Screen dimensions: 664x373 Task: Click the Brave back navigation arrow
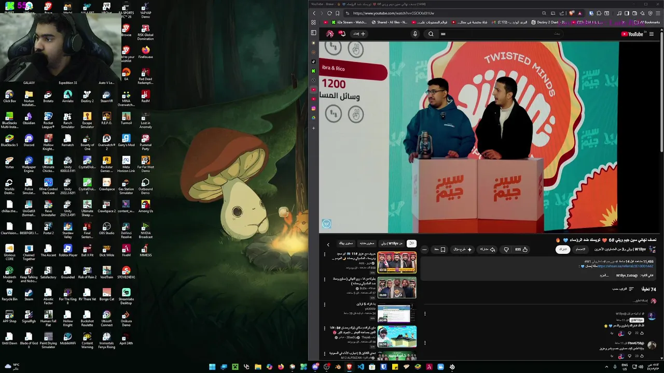[x=314, y=13]
